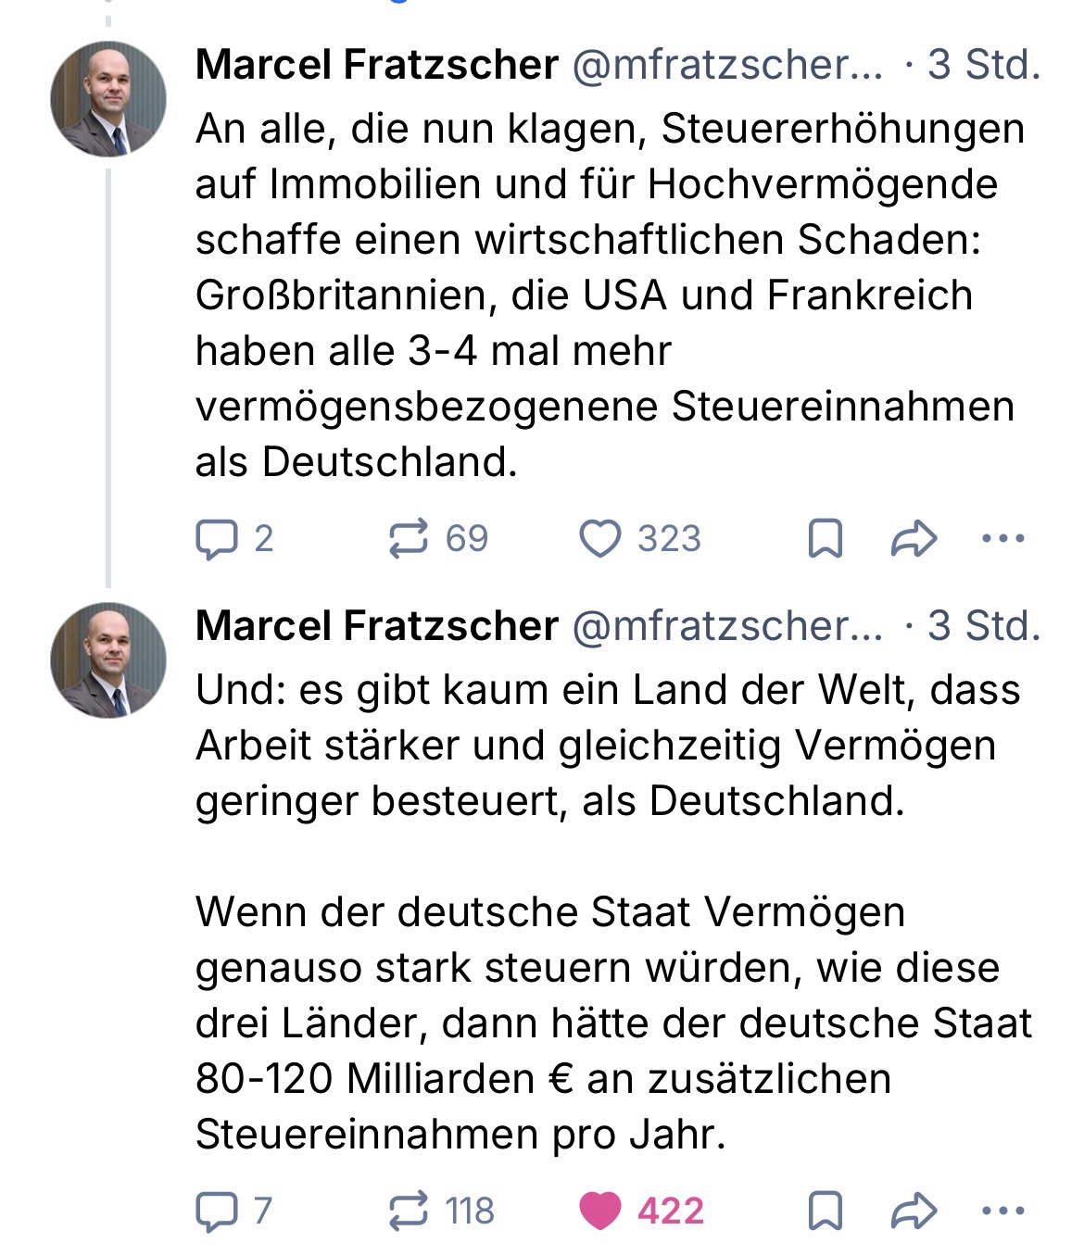Screen dimensions: 1084x1255
Task: Open replies on the first tweet
Action: (216, 539)
